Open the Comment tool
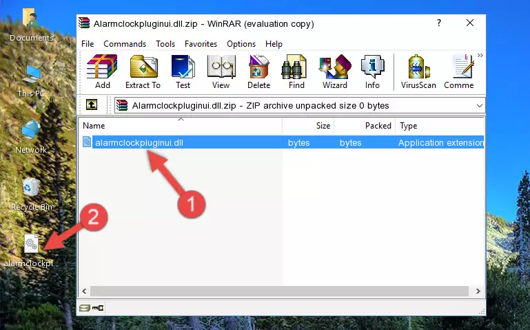The width and height of the screenshot is (530, 330). [x=459, y=71]
